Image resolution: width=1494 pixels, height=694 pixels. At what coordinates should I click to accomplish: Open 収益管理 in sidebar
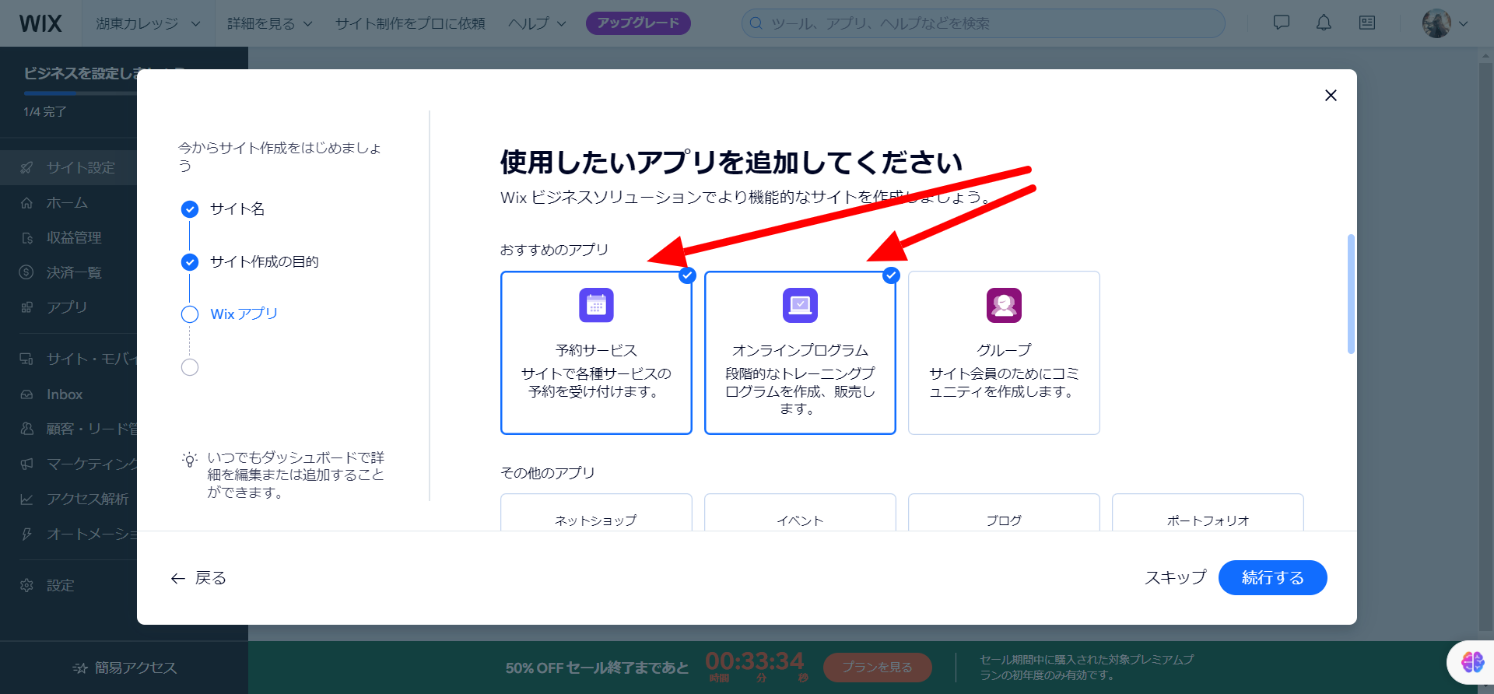[74, 237]
